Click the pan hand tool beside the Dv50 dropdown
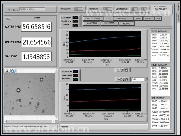181x136 pixels. [127, 79]
